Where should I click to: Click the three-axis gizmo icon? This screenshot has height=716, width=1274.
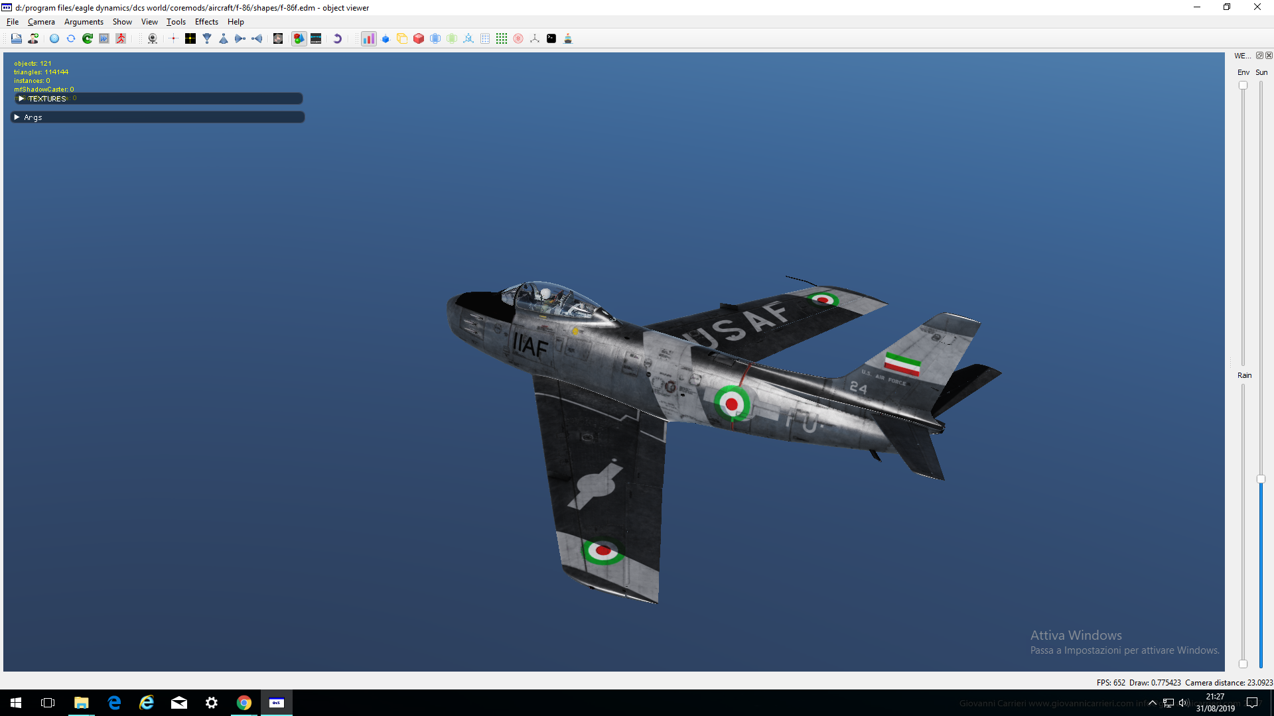pos(535,38)
